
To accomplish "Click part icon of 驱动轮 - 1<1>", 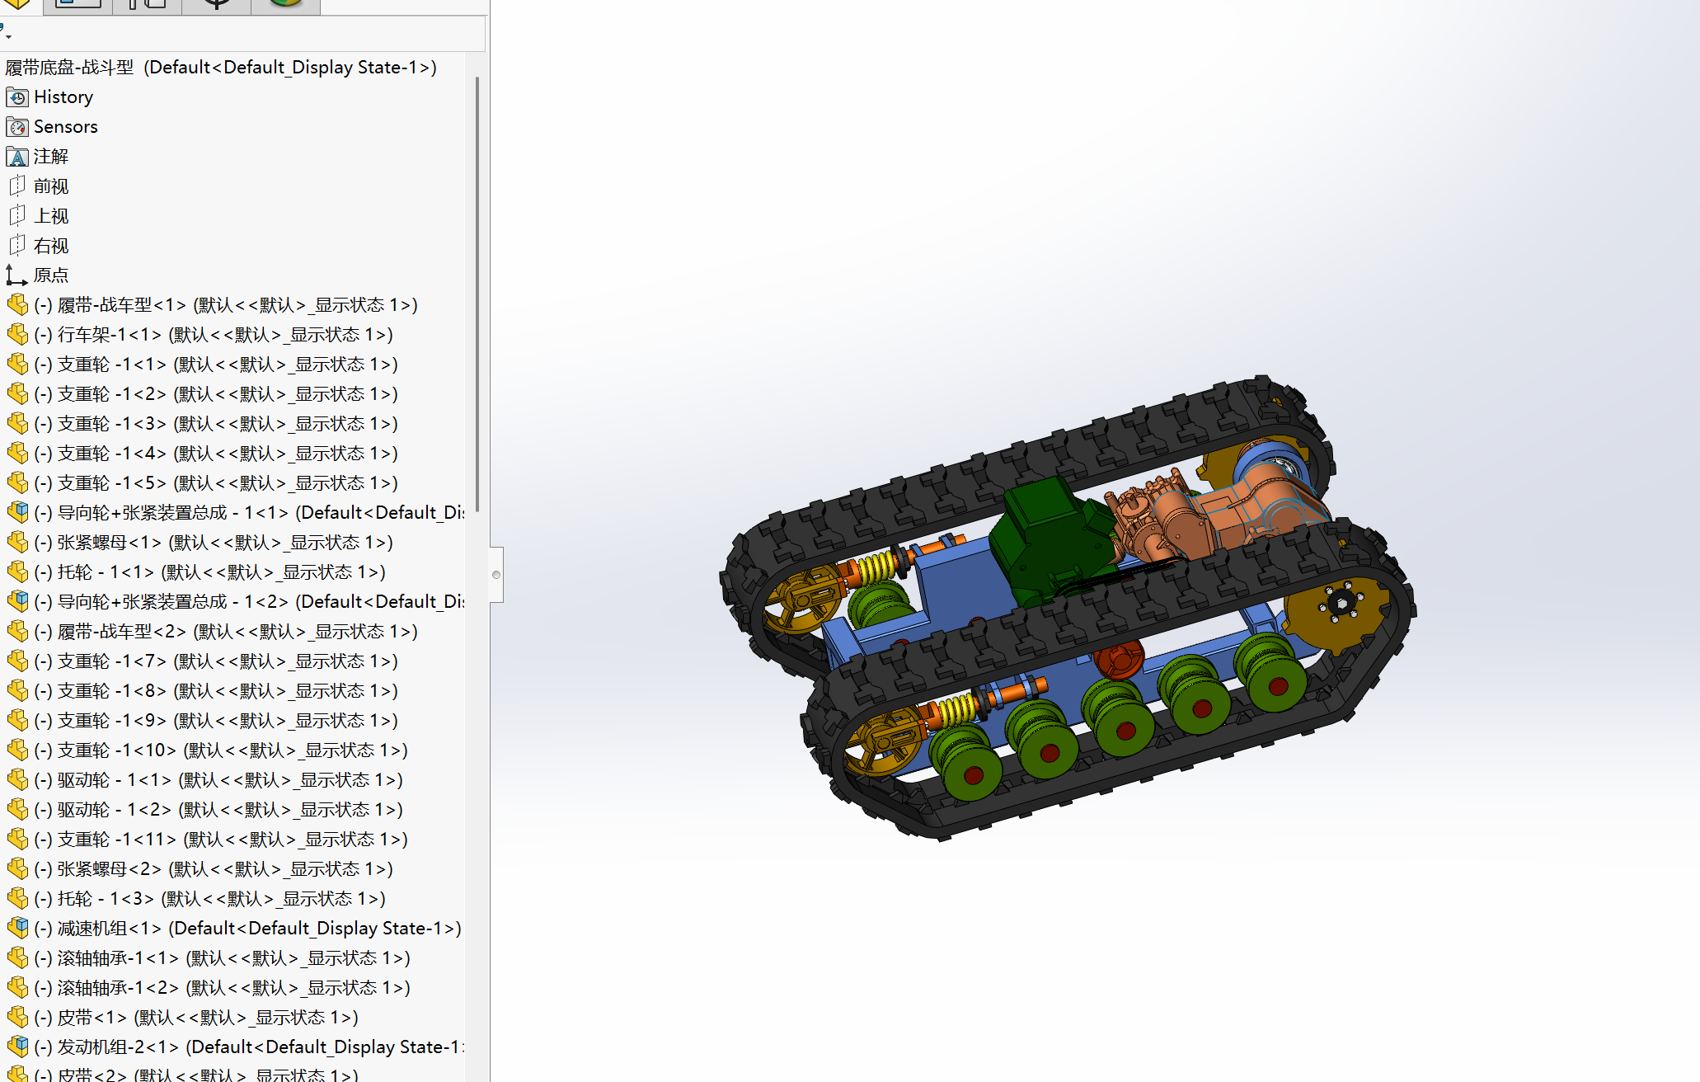I will coord(17,780).
